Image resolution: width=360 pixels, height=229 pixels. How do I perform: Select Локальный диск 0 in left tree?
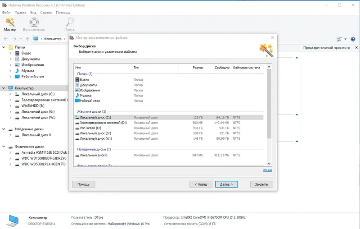click(36, 135)
